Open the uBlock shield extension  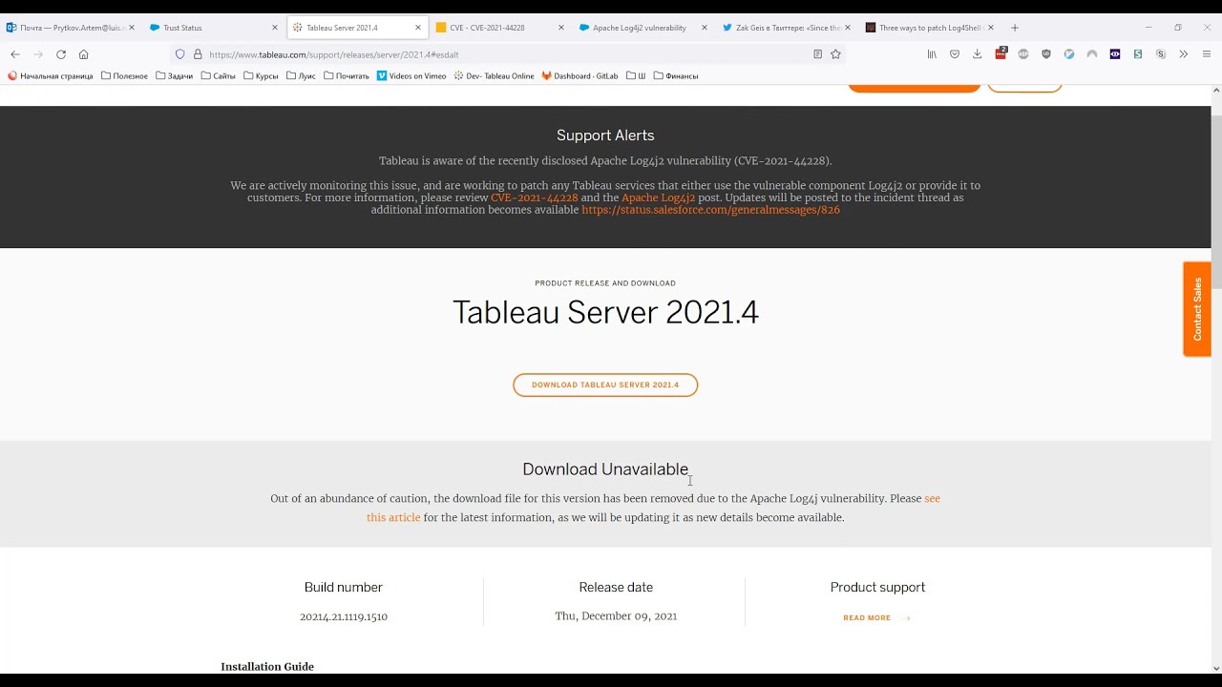[1046, 54]
